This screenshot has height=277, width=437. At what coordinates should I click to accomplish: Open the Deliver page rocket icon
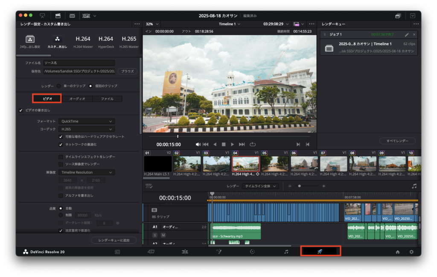320,251
